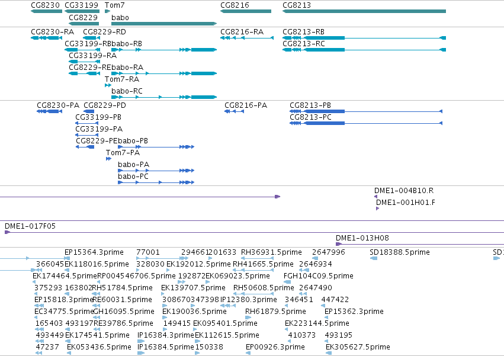504x356 pixels.
Task: Click EST EK118016.5prime
Action: 97,264
